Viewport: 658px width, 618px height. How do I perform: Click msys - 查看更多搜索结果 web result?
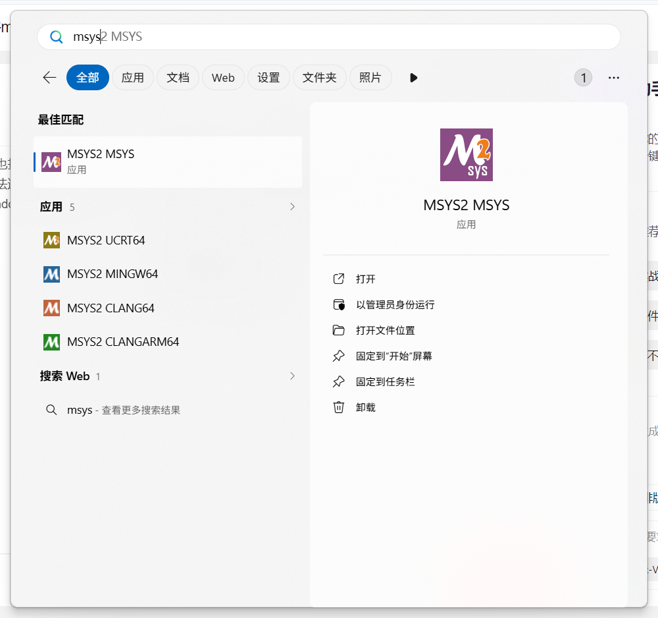pos(168,410)
